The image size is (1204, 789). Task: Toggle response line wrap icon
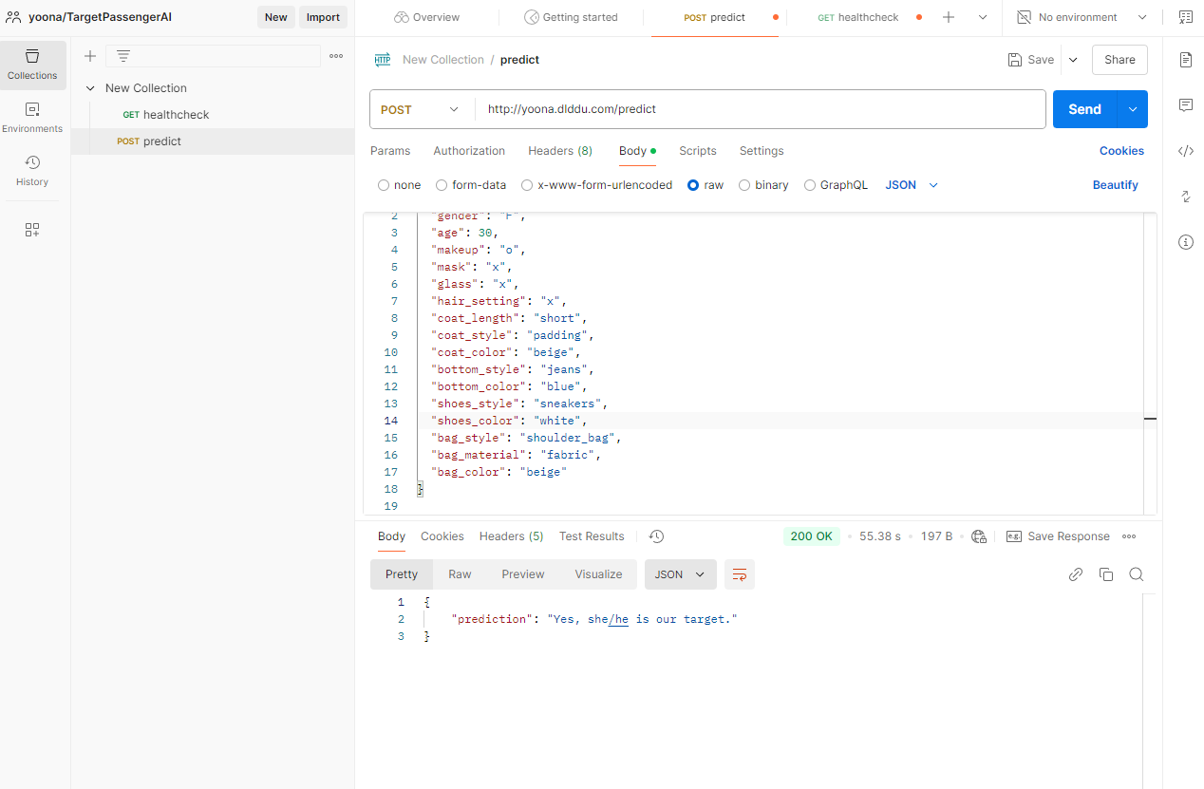740,574
